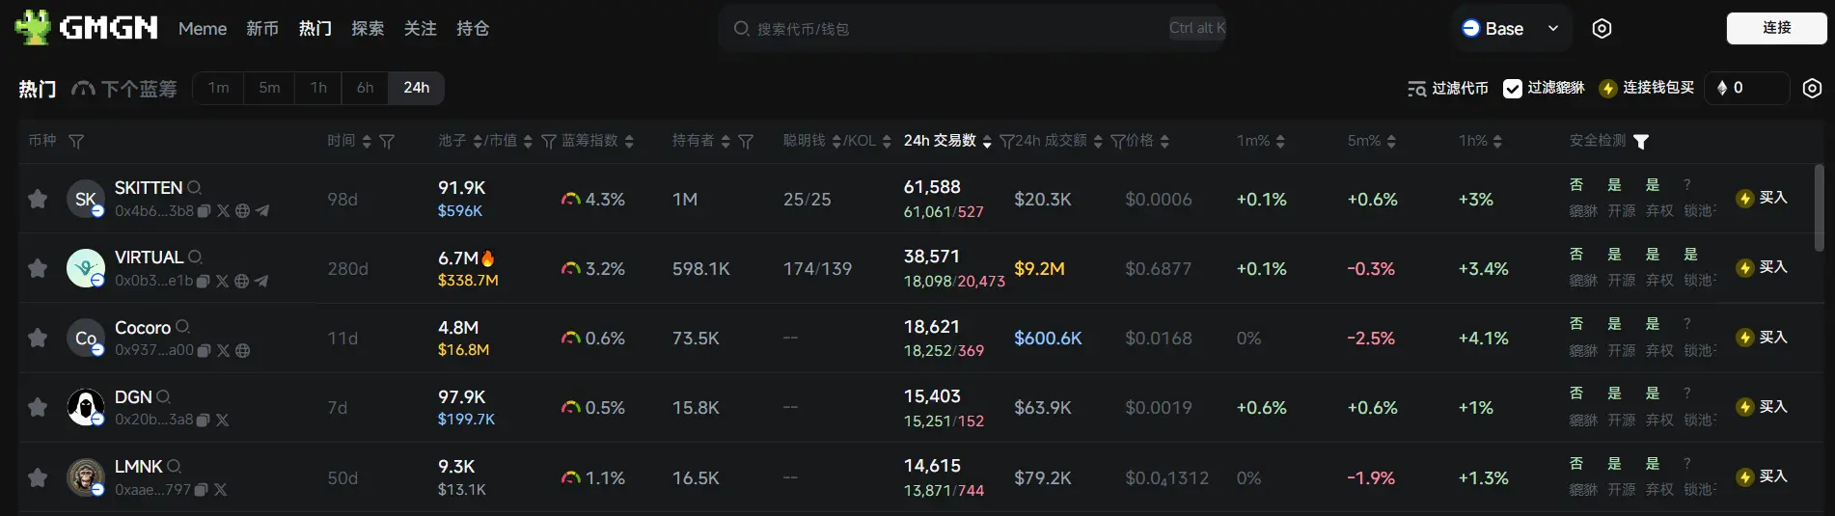1835x516 pixels.
Task: Open SKITTEN's X (Twitter) link icon
Action: [223, 211]
